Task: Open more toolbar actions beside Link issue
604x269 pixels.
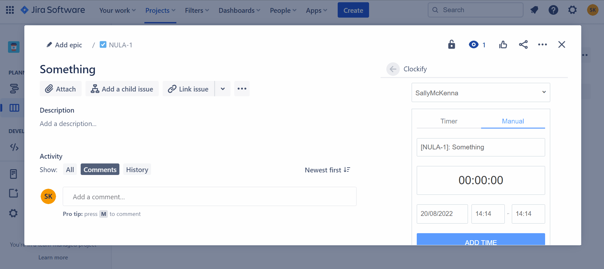Action: [242, 89]
